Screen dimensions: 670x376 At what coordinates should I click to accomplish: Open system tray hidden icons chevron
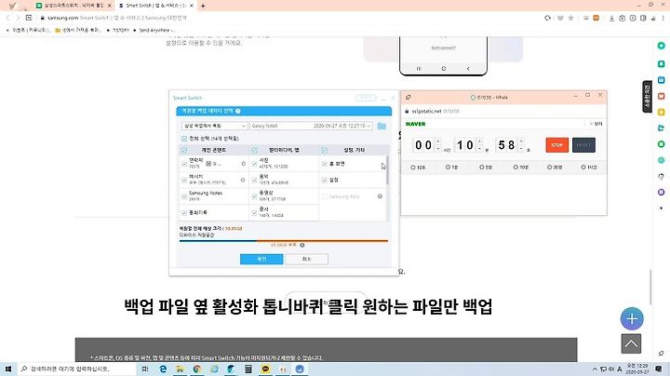click(595, 369)
